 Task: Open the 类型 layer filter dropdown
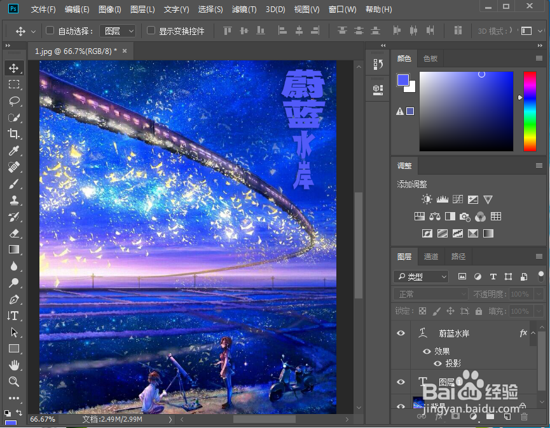[422, 277]
